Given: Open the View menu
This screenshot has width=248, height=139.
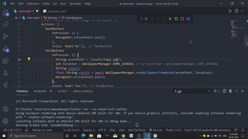Looking at the screenshot, I should pyautogui.click(x=46, y=3).
